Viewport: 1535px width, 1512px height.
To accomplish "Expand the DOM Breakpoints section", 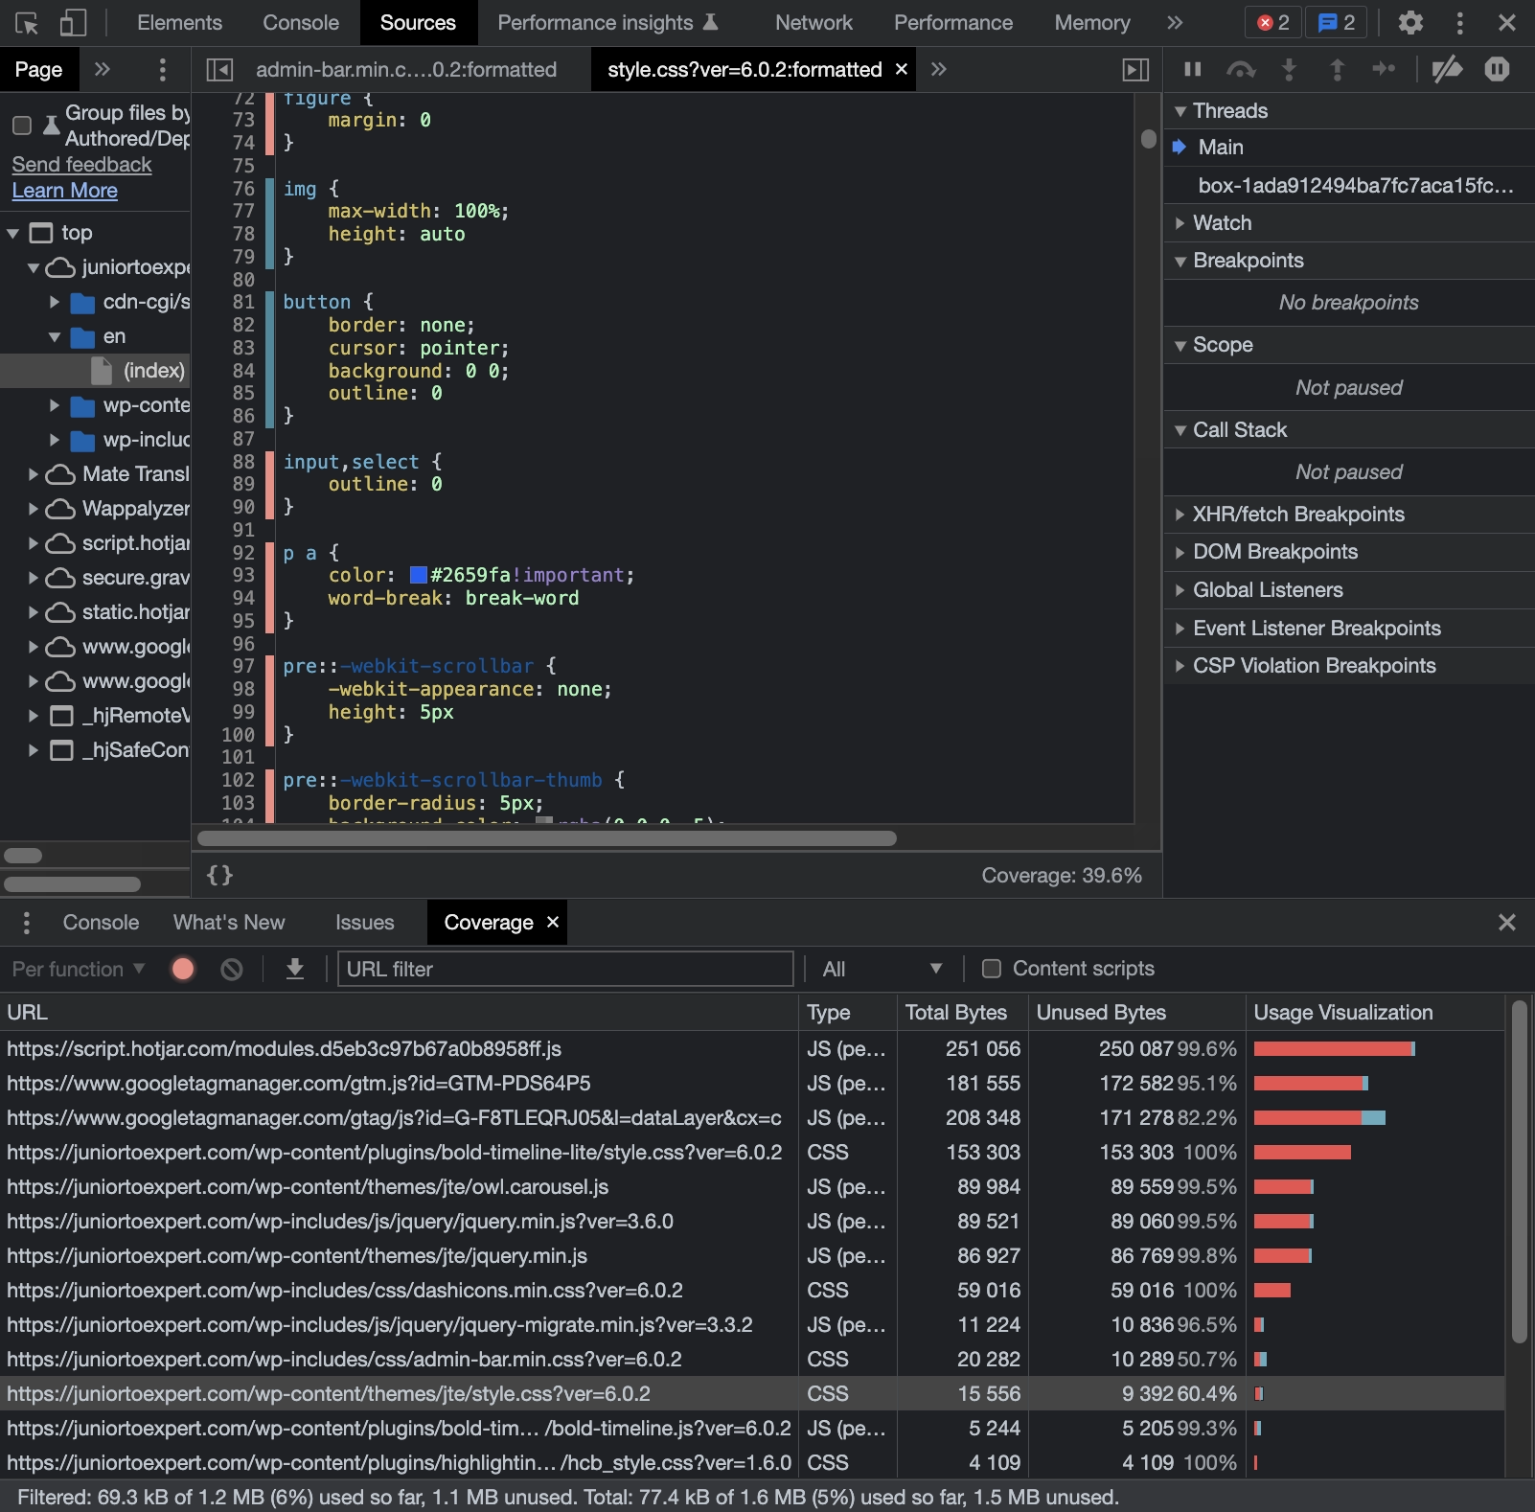I will click(x=1348, y=552).
